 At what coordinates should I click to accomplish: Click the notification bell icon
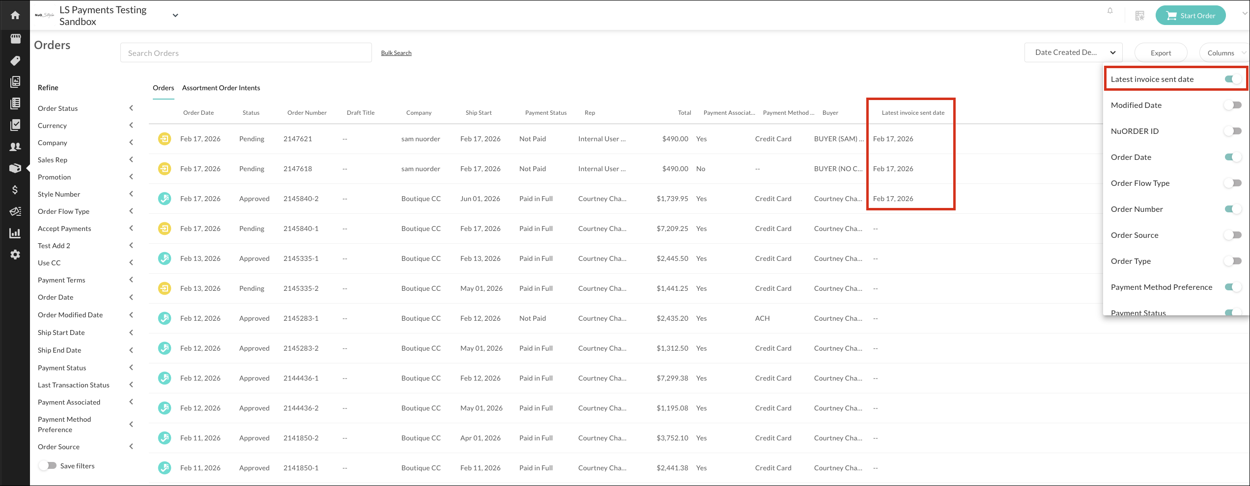(1109, 11)
